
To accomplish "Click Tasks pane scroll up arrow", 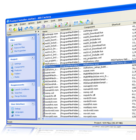I will (x=39, y=34).
